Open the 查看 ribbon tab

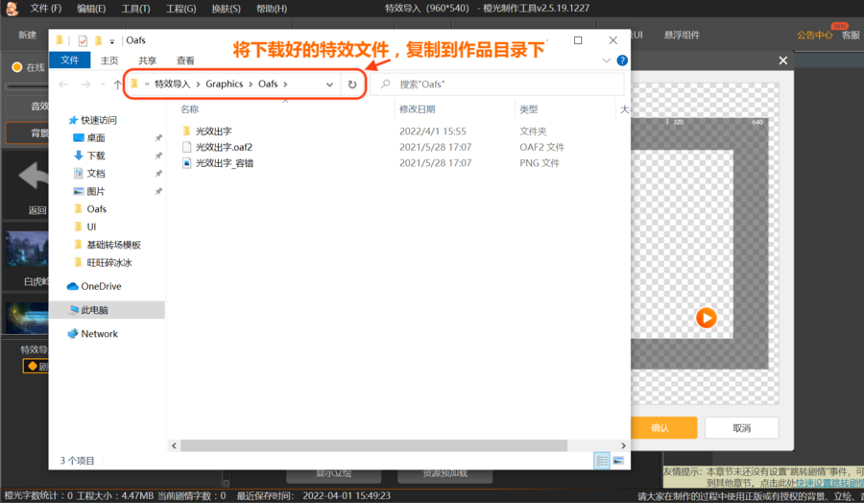(185, 60)
